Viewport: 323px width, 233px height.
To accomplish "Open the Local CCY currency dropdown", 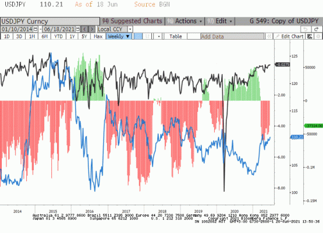I will pyautogui.click(x=130, y=29).
